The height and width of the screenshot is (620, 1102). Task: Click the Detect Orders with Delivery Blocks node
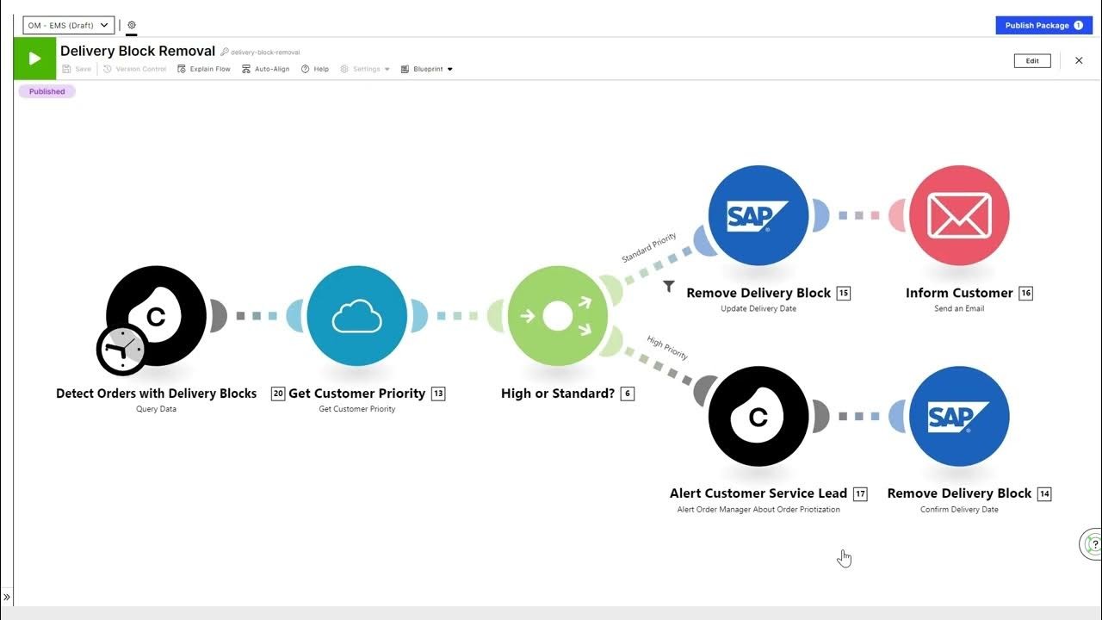tap(156, 316)
